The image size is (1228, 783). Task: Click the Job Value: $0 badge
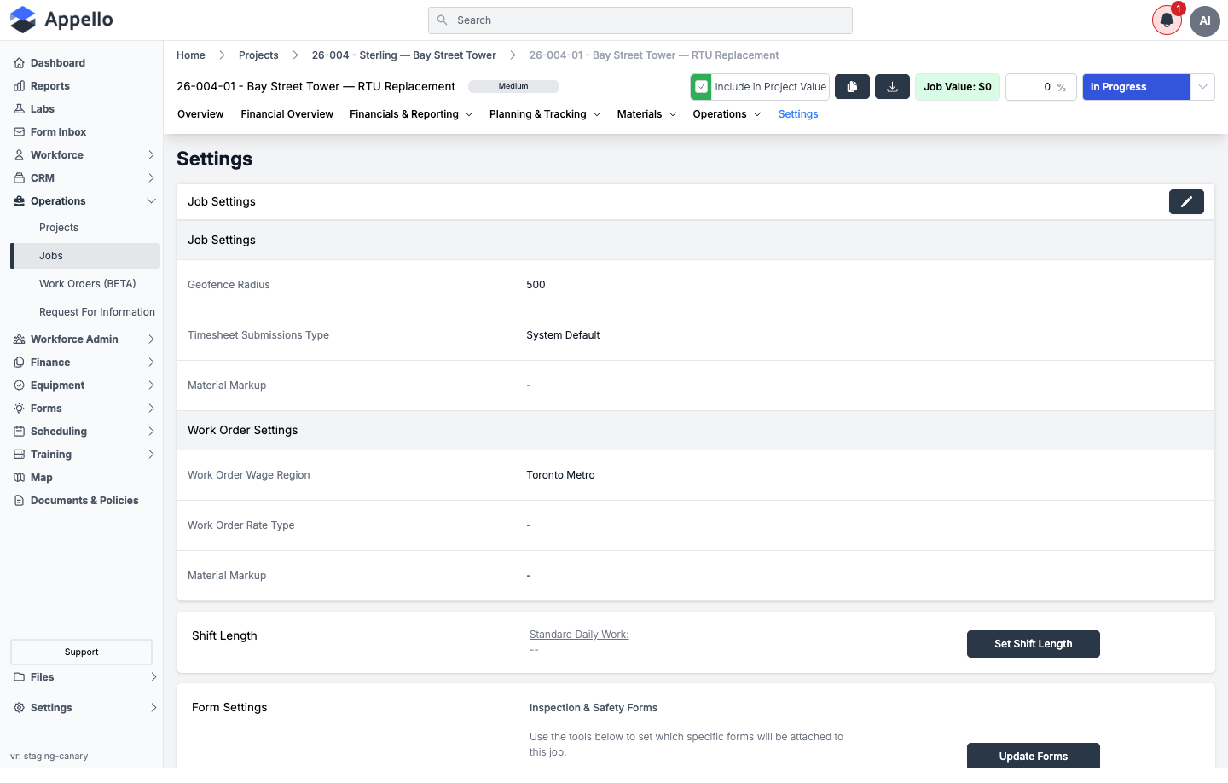pyautogui.click(x=958, y=87)
